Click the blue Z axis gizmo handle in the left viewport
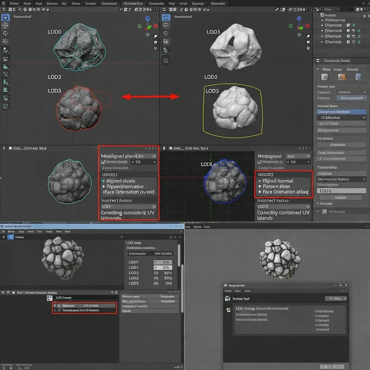370x370 pixels. [x=148, y=18]
